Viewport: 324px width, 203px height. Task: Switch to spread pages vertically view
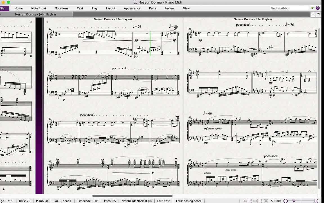(x=250, y=201)
